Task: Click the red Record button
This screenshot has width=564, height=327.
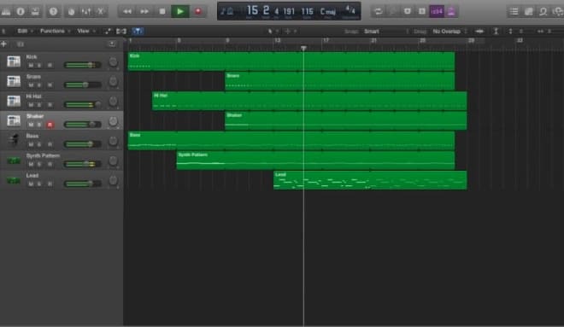Action: click(198, 11)
